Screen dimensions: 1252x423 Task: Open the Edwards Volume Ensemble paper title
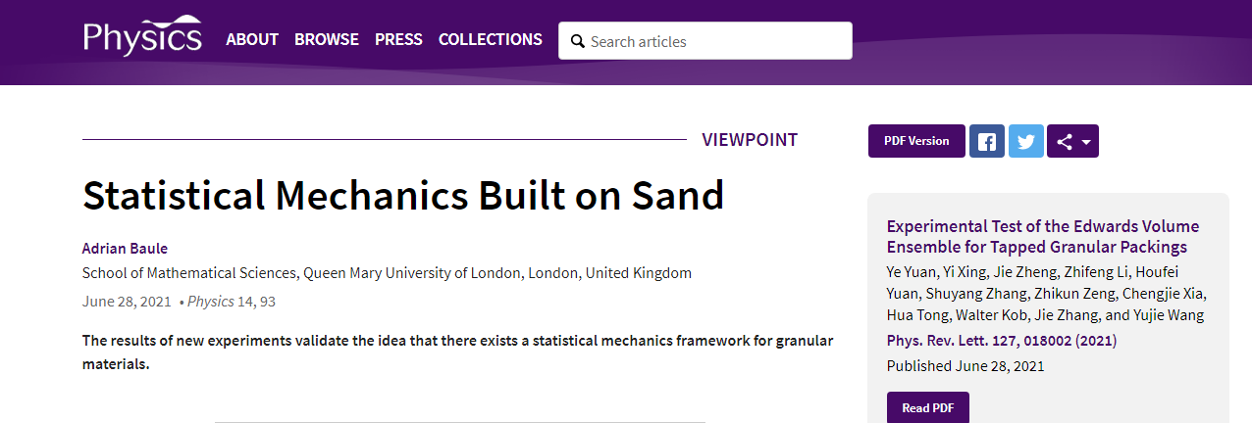tap(1042, 237)
